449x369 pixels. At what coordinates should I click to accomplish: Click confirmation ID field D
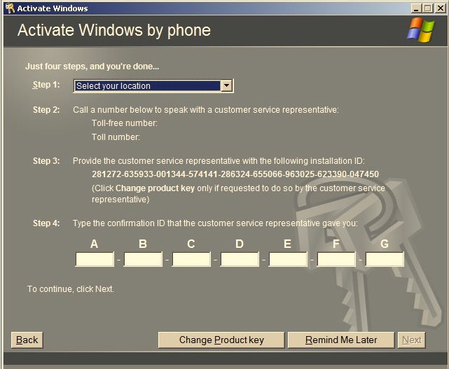240,259
